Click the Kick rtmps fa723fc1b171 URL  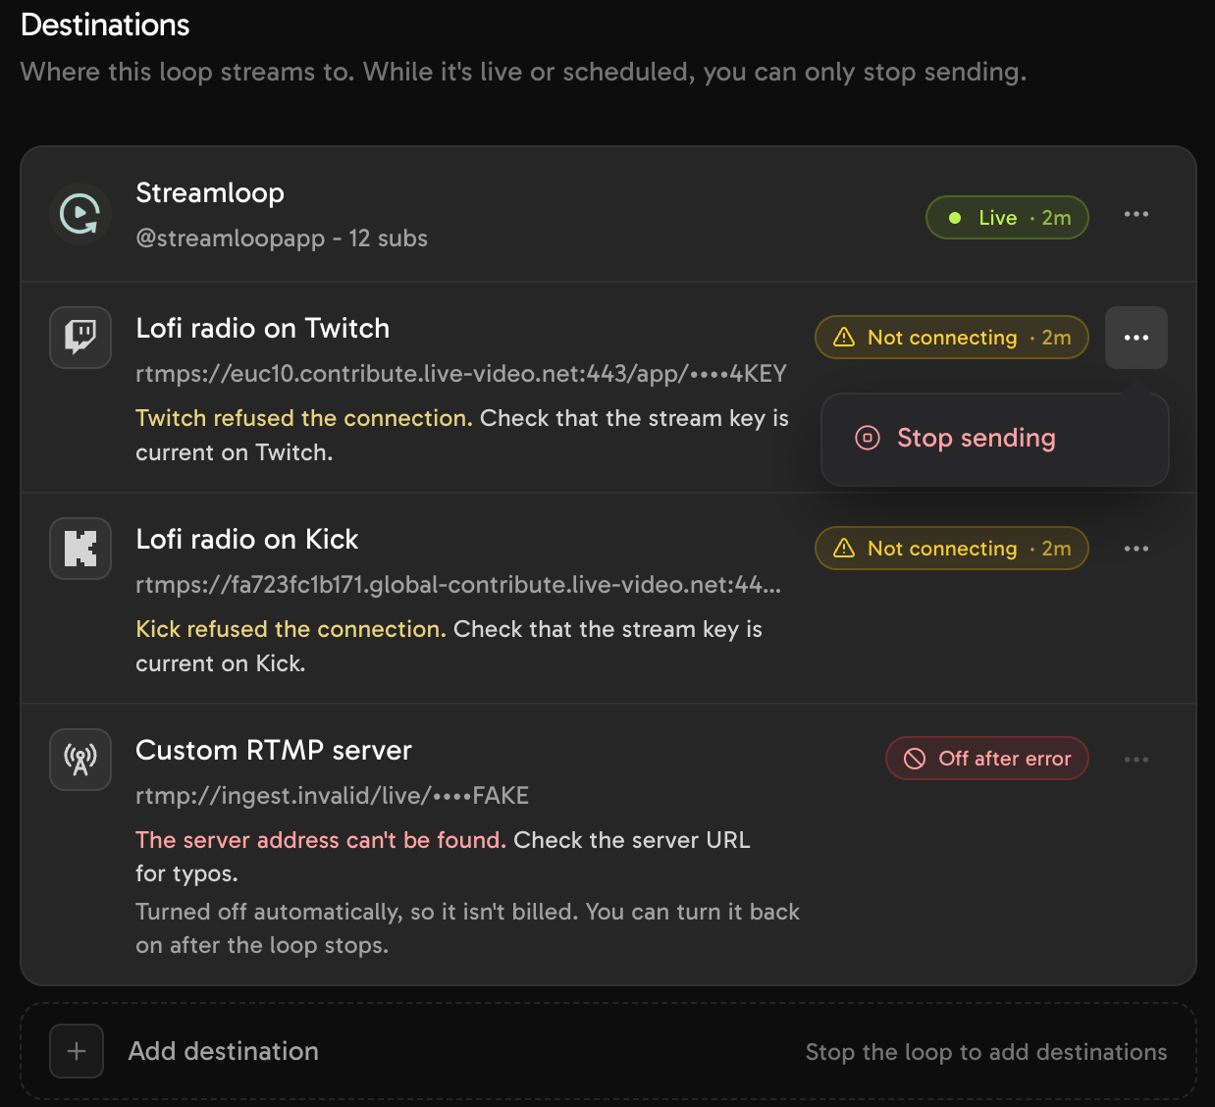458,585
